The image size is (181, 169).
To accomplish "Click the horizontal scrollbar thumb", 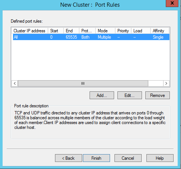I will coord(83,83).
